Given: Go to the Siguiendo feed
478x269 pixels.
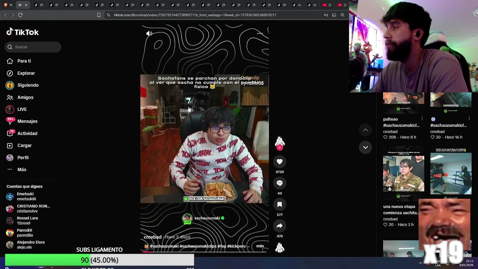Looking at the screenshot, I should click(22, 85).
